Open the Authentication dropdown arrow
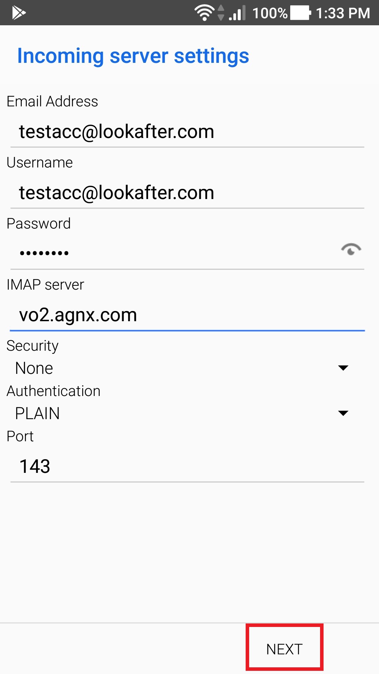The height and width of the screenshot is (674, 379). click(x=343, y=413)
